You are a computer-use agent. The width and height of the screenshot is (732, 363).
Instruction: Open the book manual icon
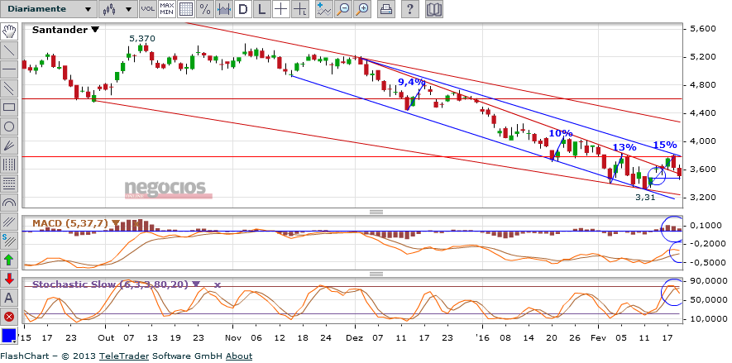pos(434,9)
